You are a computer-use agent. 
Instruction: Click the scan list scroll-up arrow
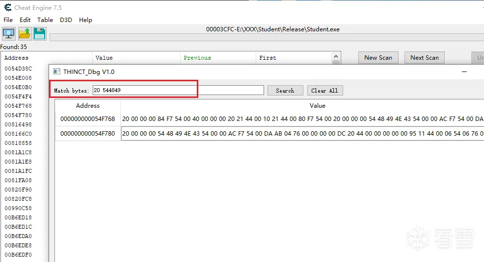tap(336, 56)
